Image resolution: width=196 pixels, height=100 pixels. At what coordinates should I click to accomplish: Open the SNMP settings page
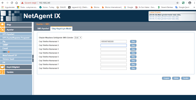click(16, 45)
